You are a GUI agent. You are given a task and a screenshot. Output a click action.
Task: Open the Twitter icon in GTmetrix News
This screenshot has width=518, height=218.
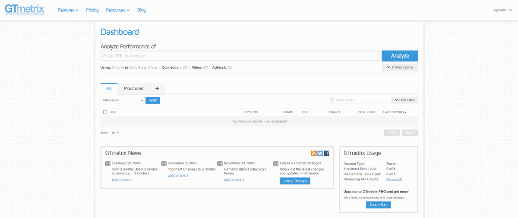coord(320,153)
